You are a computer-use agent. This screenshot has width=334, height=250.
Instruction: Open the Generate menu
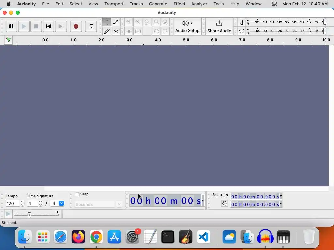point(158,4)
